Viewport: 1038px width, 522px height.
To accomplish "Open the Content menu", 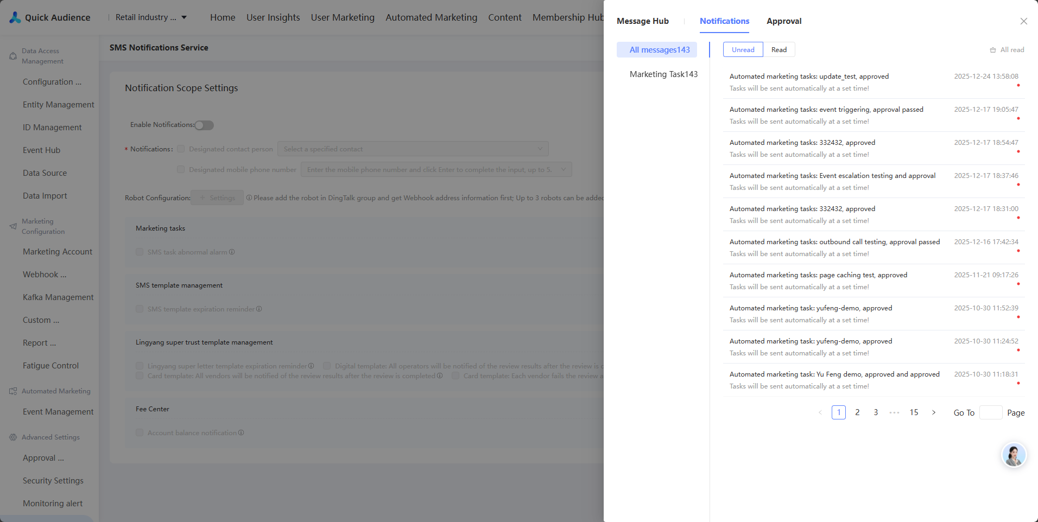I will [x=505, y=17].
